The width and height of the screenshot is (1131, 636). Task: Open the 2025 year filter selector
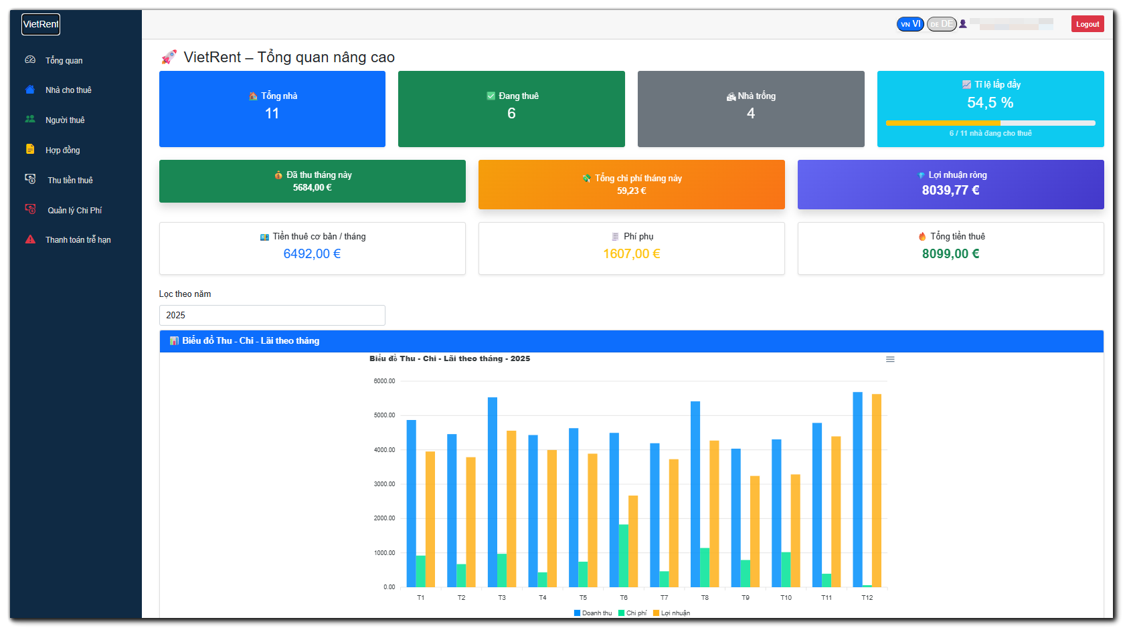coord(272,314)
